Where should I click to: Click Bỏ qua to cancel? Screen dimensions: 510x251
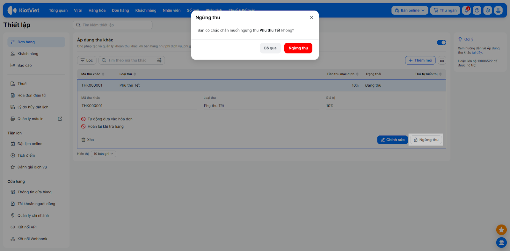click(x=270, y=48)
